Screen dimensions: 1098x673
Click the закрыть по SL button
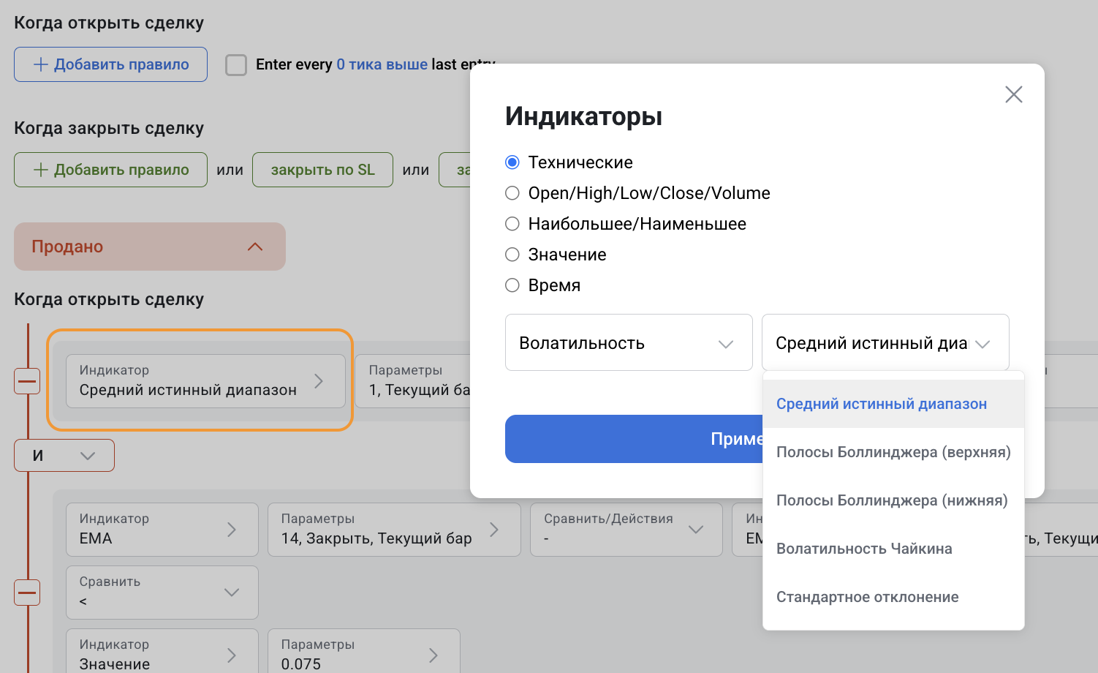(322, 170)
